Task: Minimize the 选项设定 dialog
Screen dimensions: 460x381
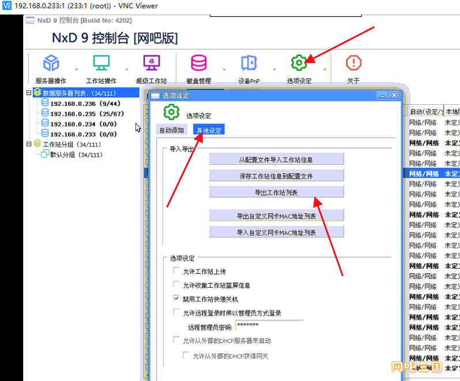Action: 382,95
